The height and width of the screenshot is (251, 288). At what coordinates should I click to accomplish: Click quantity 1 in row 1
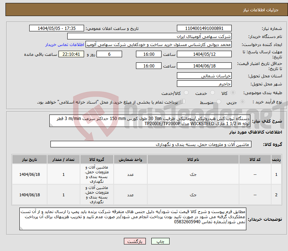click(63, 174)
